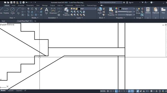Click MODEL status bar button
The width and height of the screenshot is (167, 93).
[103, 91]
